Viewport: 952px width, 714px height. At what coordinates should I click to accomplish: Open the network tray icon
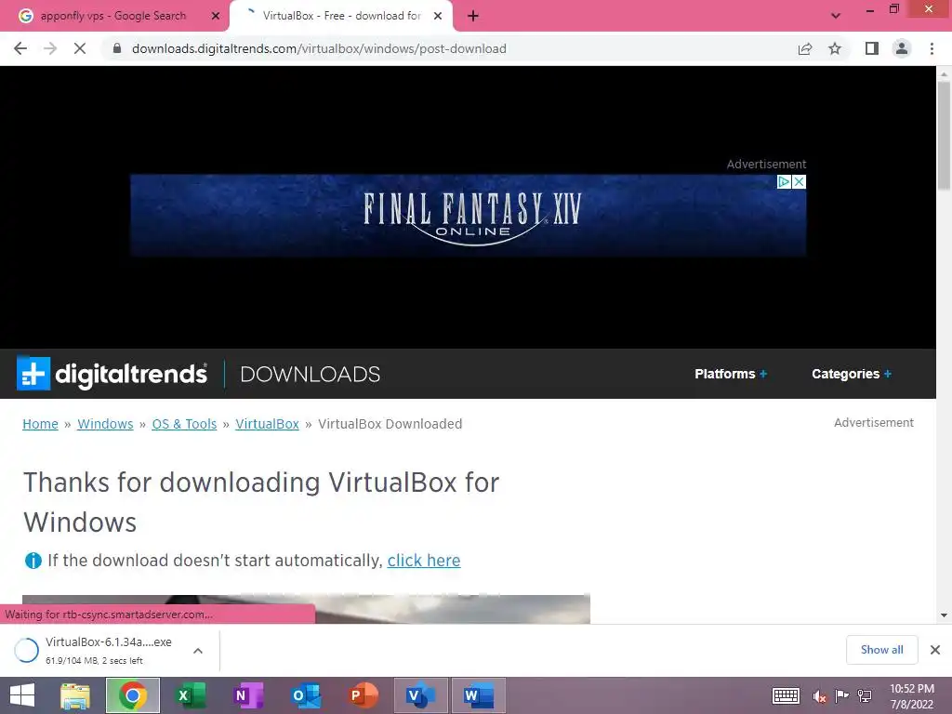click(864, 696)
